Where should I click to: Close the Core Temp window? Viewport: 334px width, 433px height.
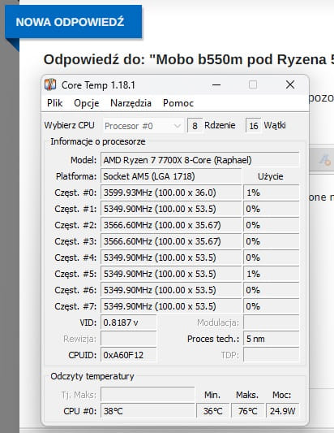(x=290, y=84)
